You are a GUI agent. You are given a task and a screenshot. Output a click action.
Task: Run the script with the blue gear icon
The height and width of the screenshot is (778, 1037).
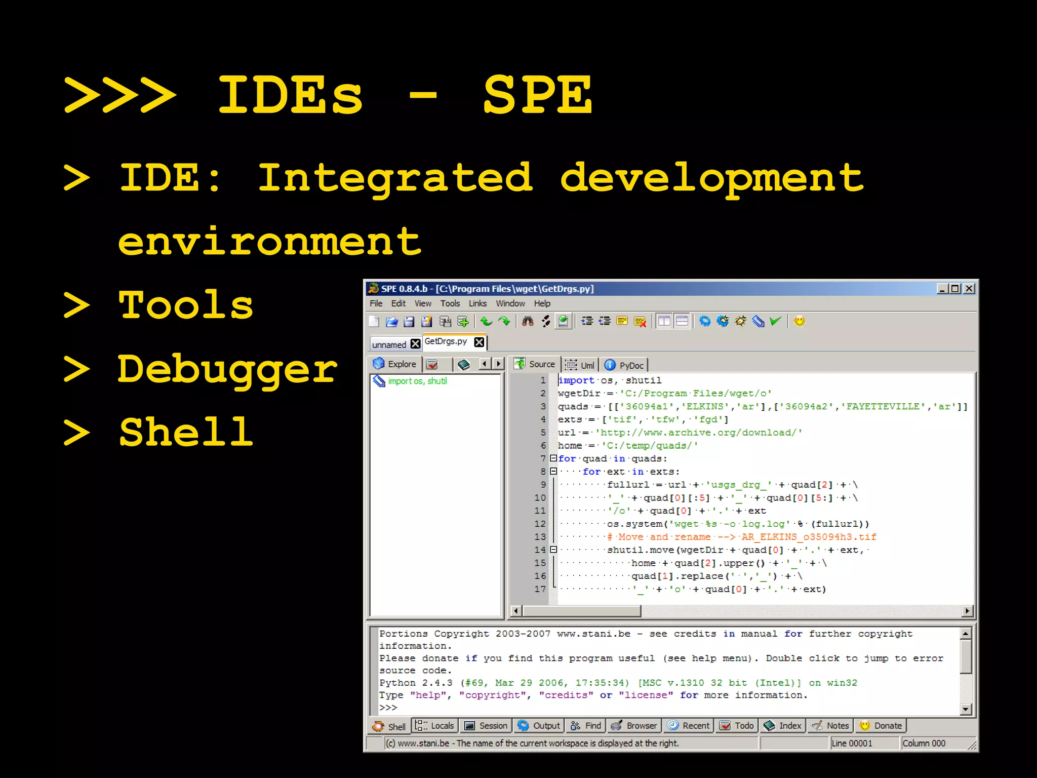(x=705, y=321)
